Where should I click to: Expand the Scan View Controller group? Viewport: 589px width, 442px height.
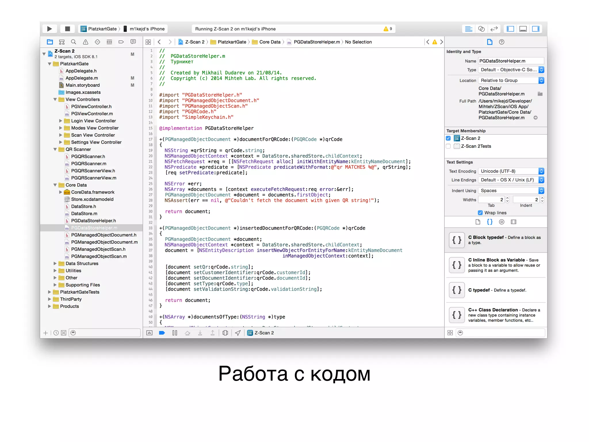tap(61, 135)
